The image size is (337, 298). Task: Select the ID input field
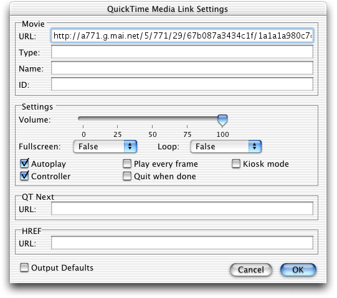coord(182,84)
